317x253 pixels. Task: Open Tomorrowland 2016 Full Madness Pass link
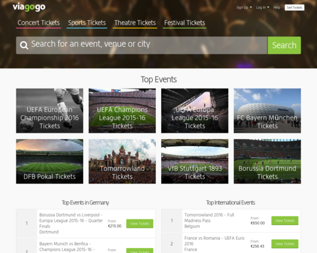[209, 218]
